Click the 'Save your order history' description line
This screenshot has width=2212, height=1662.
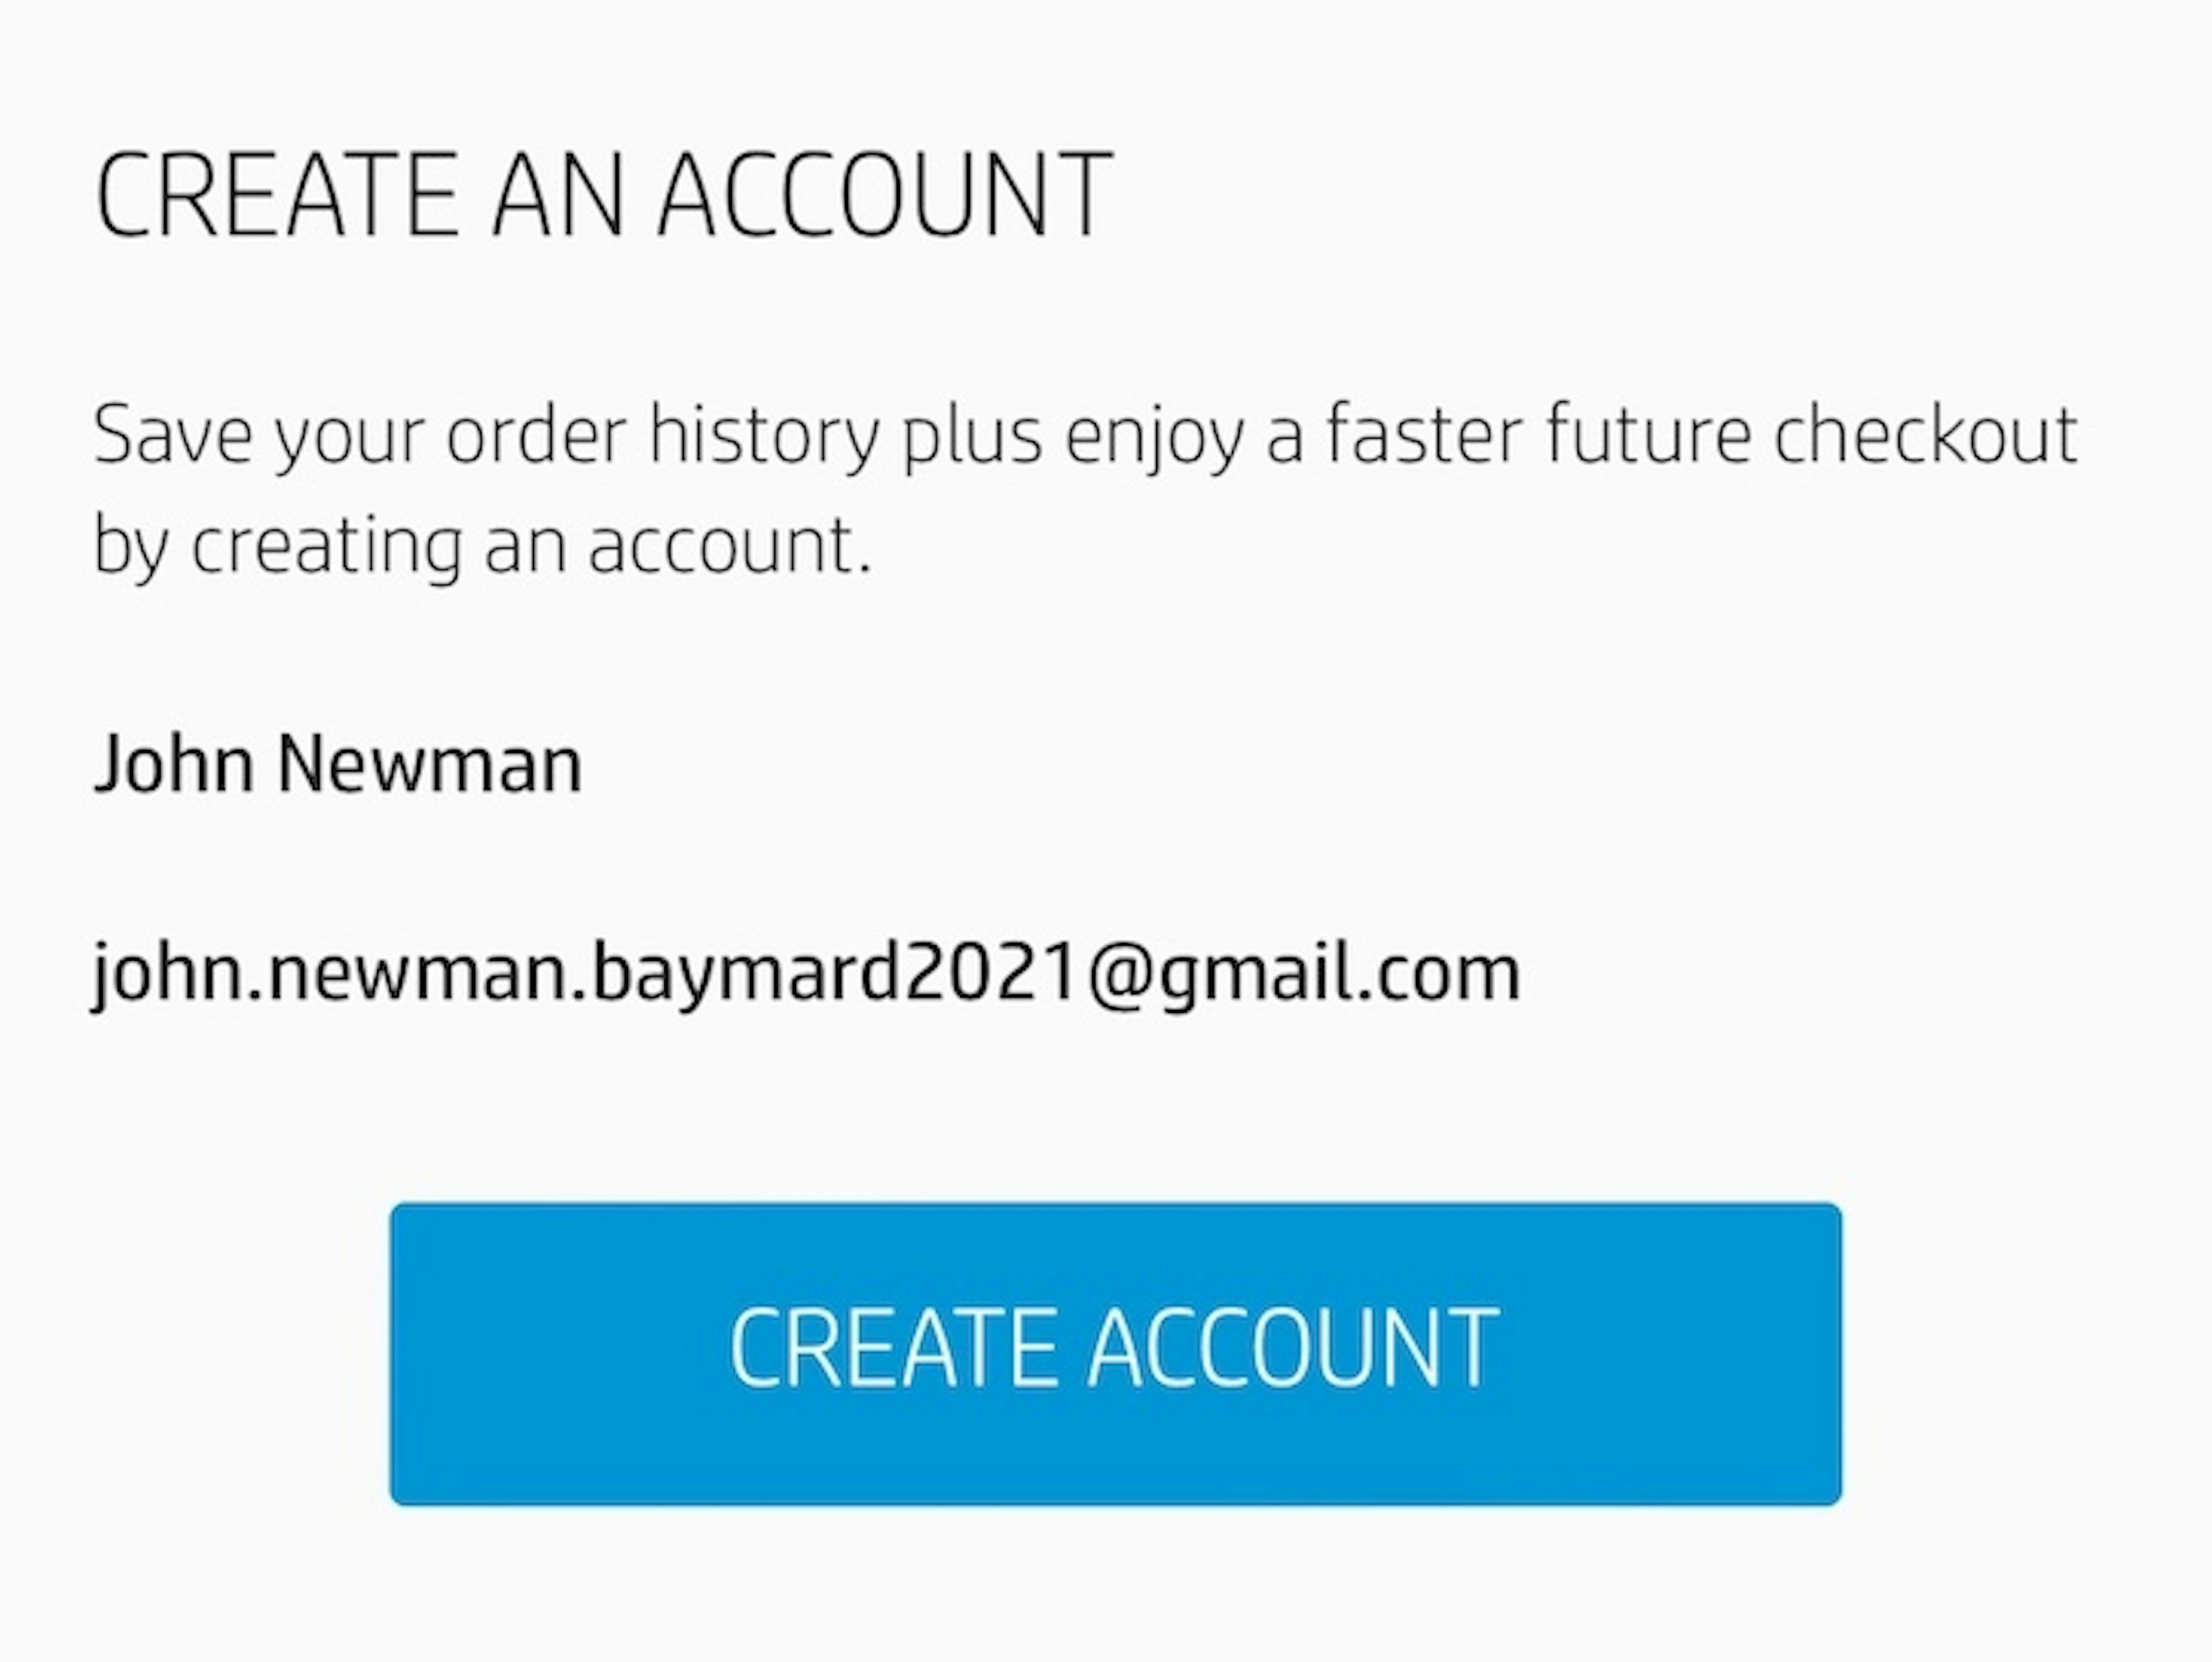click(1085, 435)
